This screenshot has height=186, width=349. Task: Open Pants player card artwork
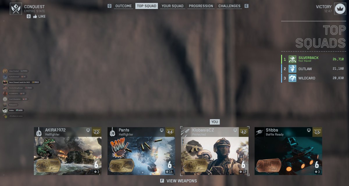click(x=141, y=156)
